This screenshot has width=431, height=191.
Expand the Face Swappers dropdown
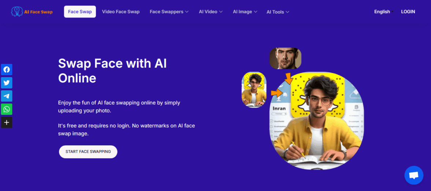169,12
